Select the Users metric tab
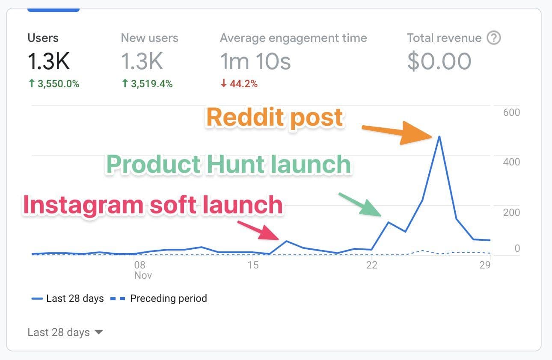This screenshot has width=552, height=360. coord(53,60)
